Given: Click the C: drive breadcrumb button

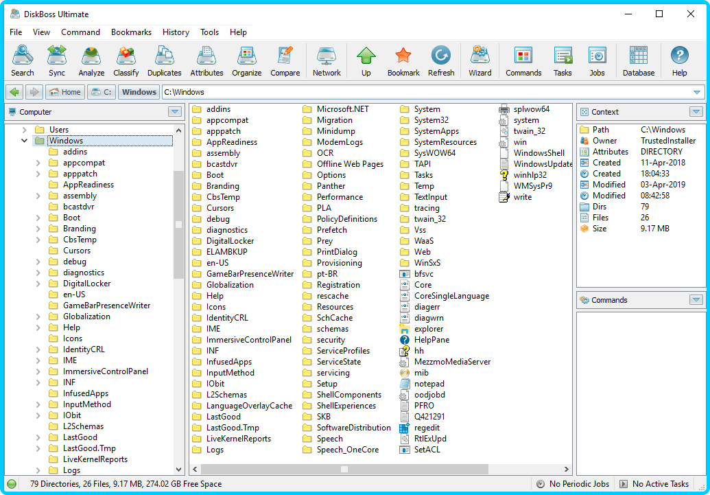Looking at the screenshot, I should click(x=102, y=92).
